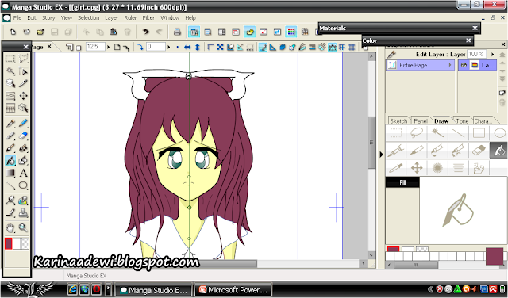This screenshot has height=298, width=508.
Task: Close the Materials palette
Action: [x=475, y=29]
